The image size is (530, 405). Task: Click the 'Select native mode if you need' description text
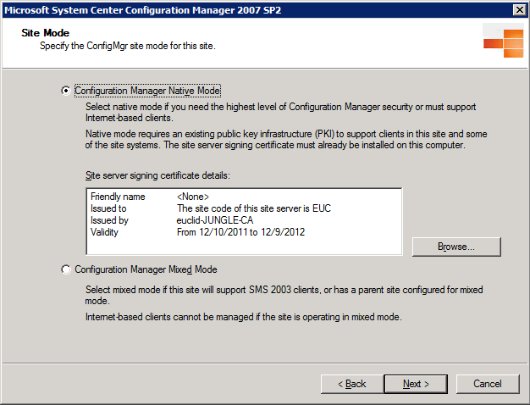point(280,113)
